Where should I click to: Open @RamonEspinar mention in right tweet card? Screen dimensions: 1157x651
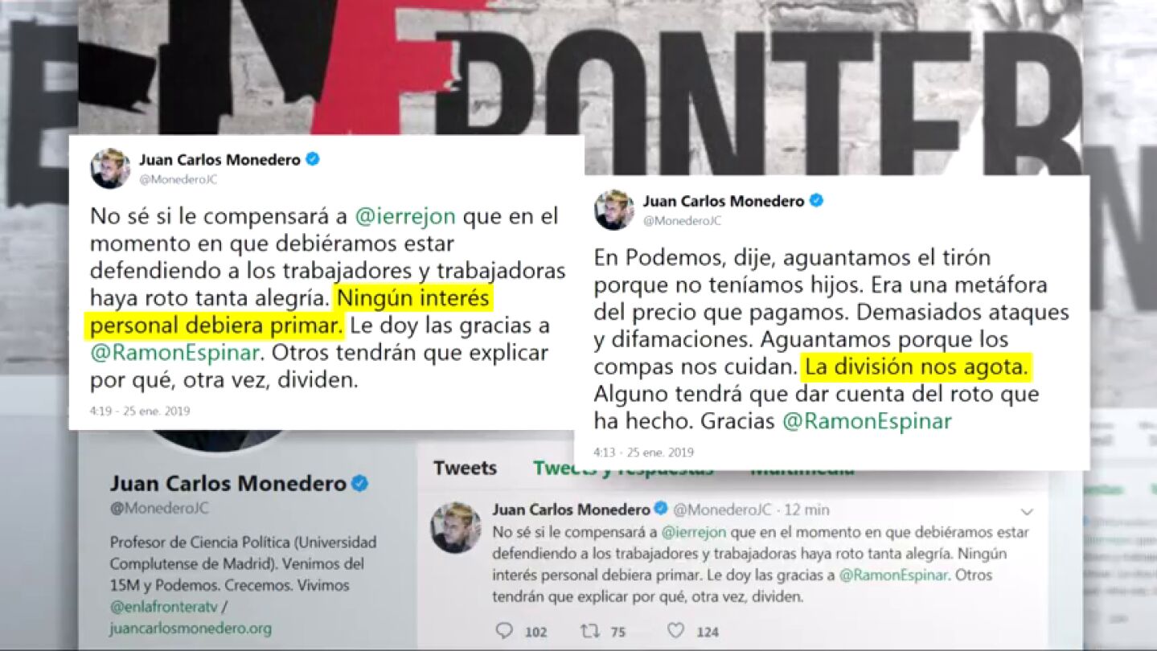[867, 421]
